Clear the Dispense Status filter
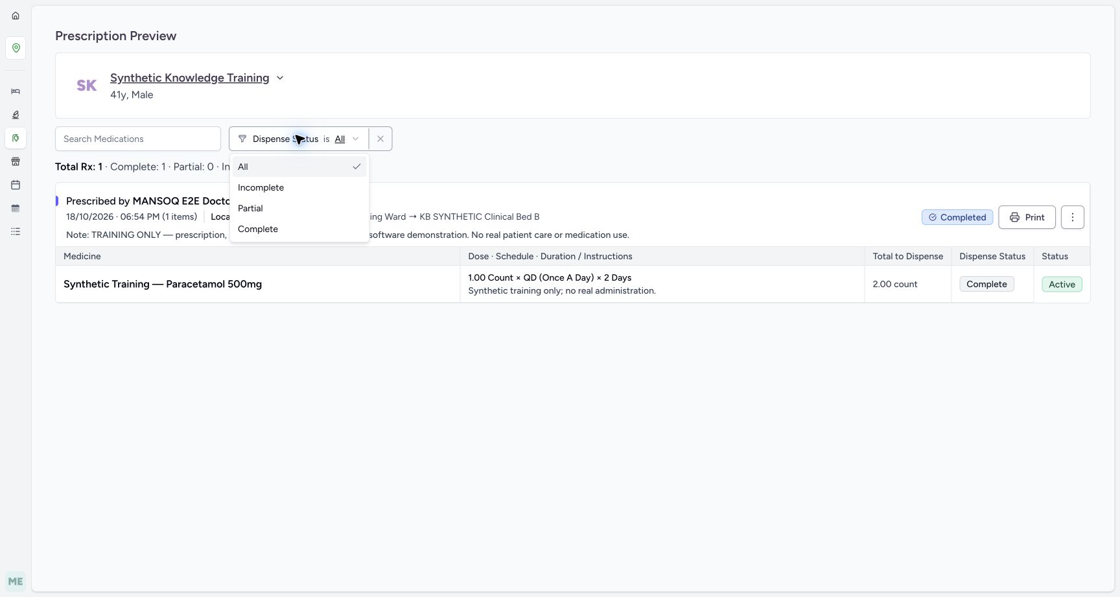 (380, 139)
